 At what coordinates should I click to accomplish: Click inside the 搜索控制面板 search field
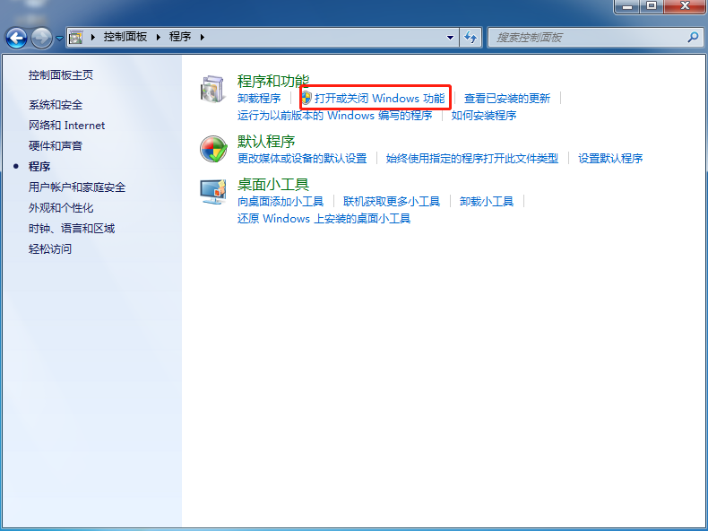587,38
